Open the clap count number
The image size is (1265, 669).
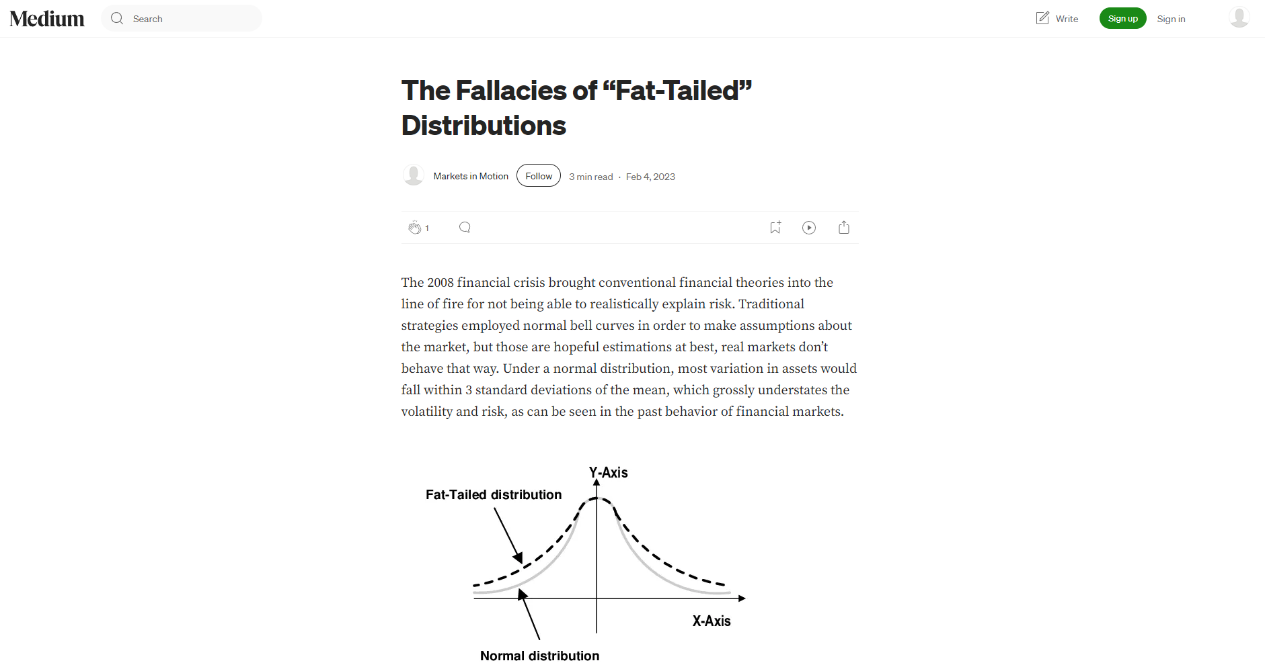point(427,228)
